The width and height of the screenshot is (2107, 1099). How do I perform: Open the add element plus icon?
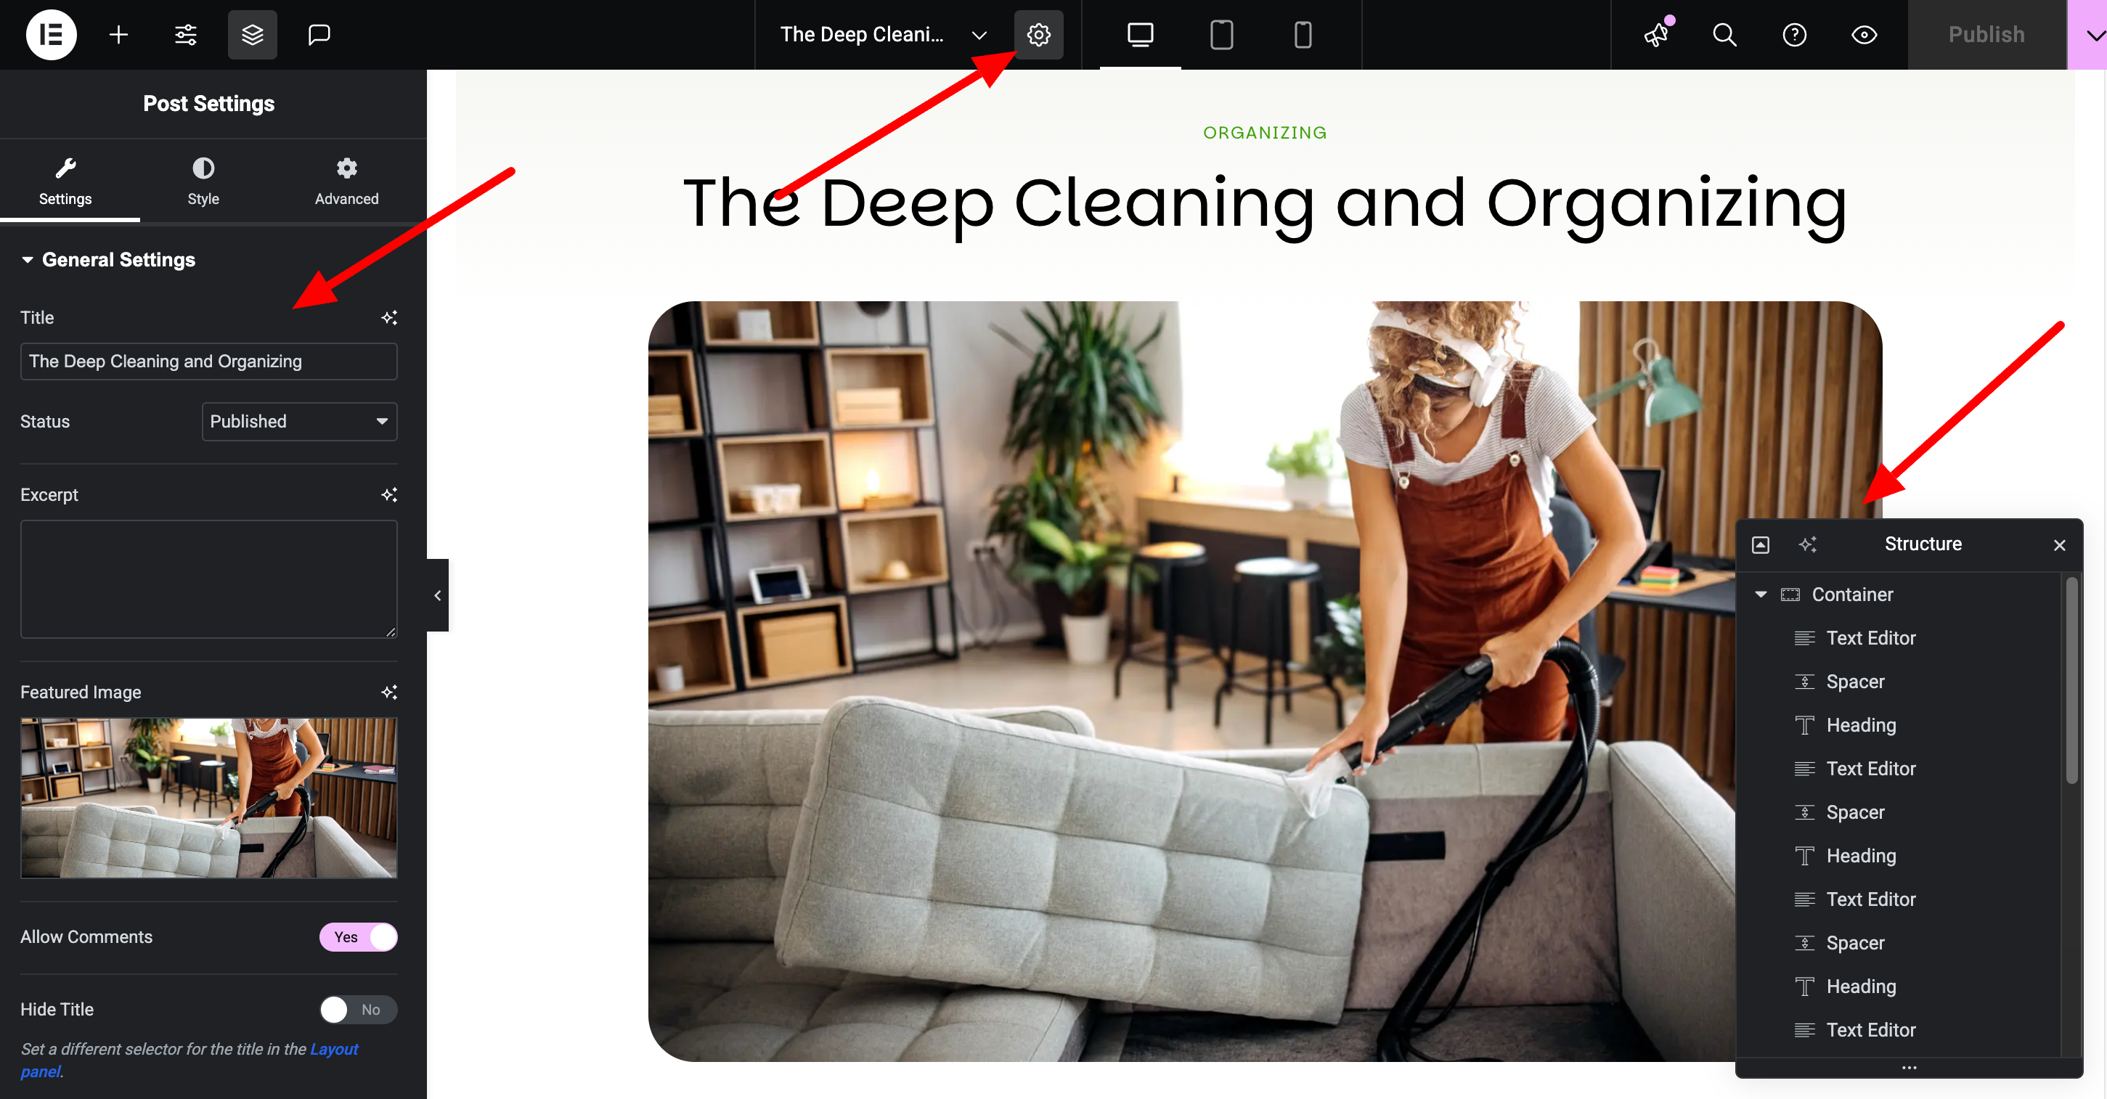(118, 34)
